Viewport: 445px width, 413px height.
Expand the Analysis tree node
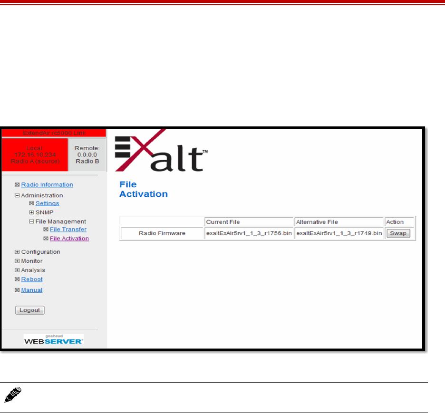(x=17, y=270)
